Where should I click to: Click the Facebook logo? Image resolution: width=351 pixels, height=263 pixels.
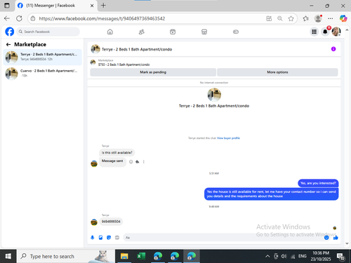[x=10, y=32]
